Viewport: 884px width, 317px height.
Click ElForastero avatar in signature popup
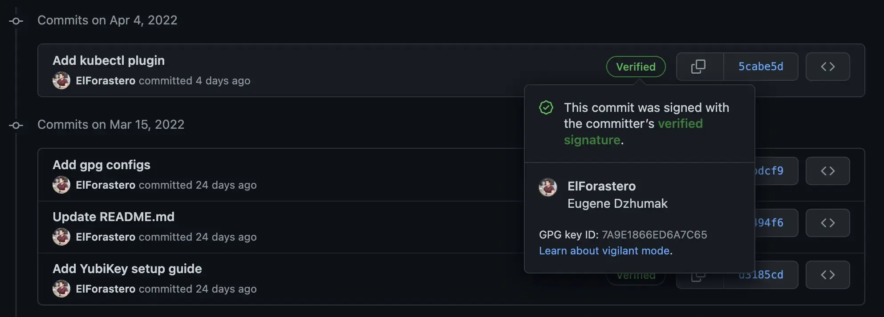coord(548,187)
